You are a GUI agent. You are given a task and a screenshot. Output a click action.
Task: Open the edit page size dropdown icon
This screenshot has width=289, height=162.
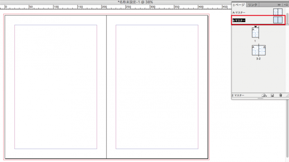pos(264,95)
